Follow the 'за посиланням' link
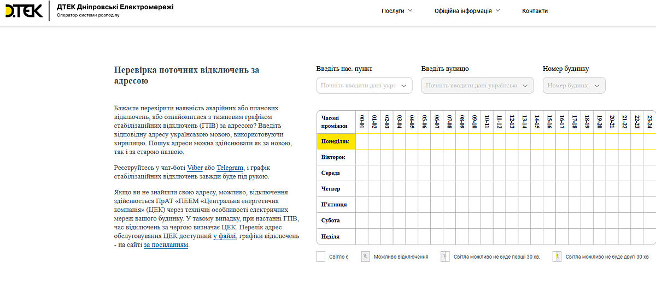 click(x=166, y=245)
